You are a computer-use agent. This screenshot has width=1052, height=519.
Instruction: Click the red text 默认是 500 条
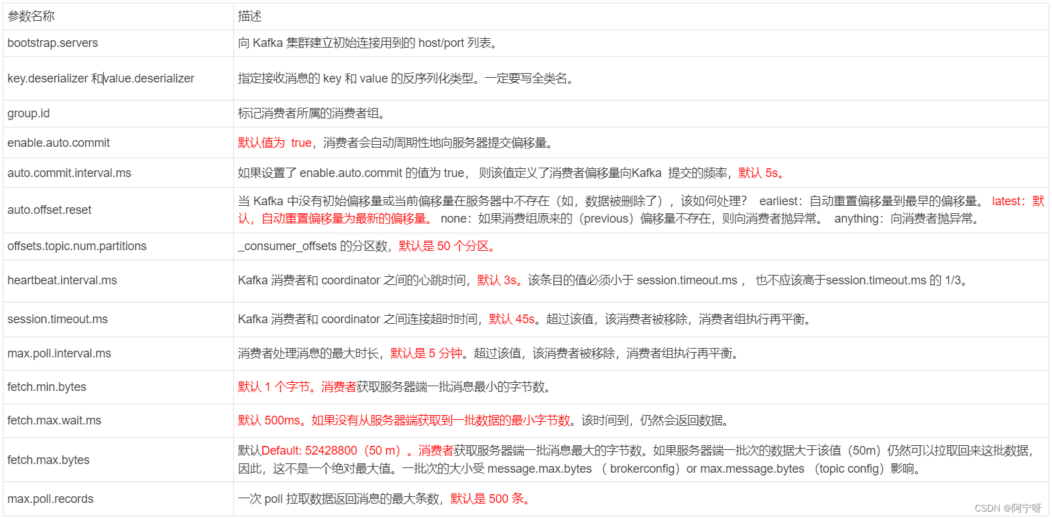click(491, 499)
